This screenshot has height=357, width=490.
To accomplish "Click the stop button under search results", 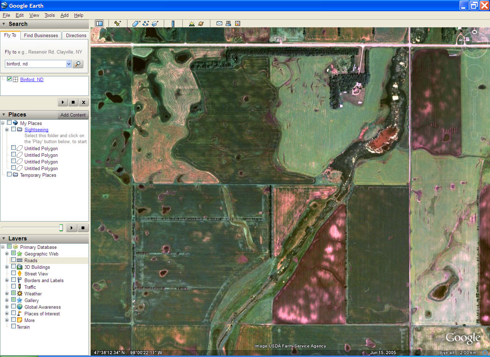I will pyautogui.click(x=73, y=102).
